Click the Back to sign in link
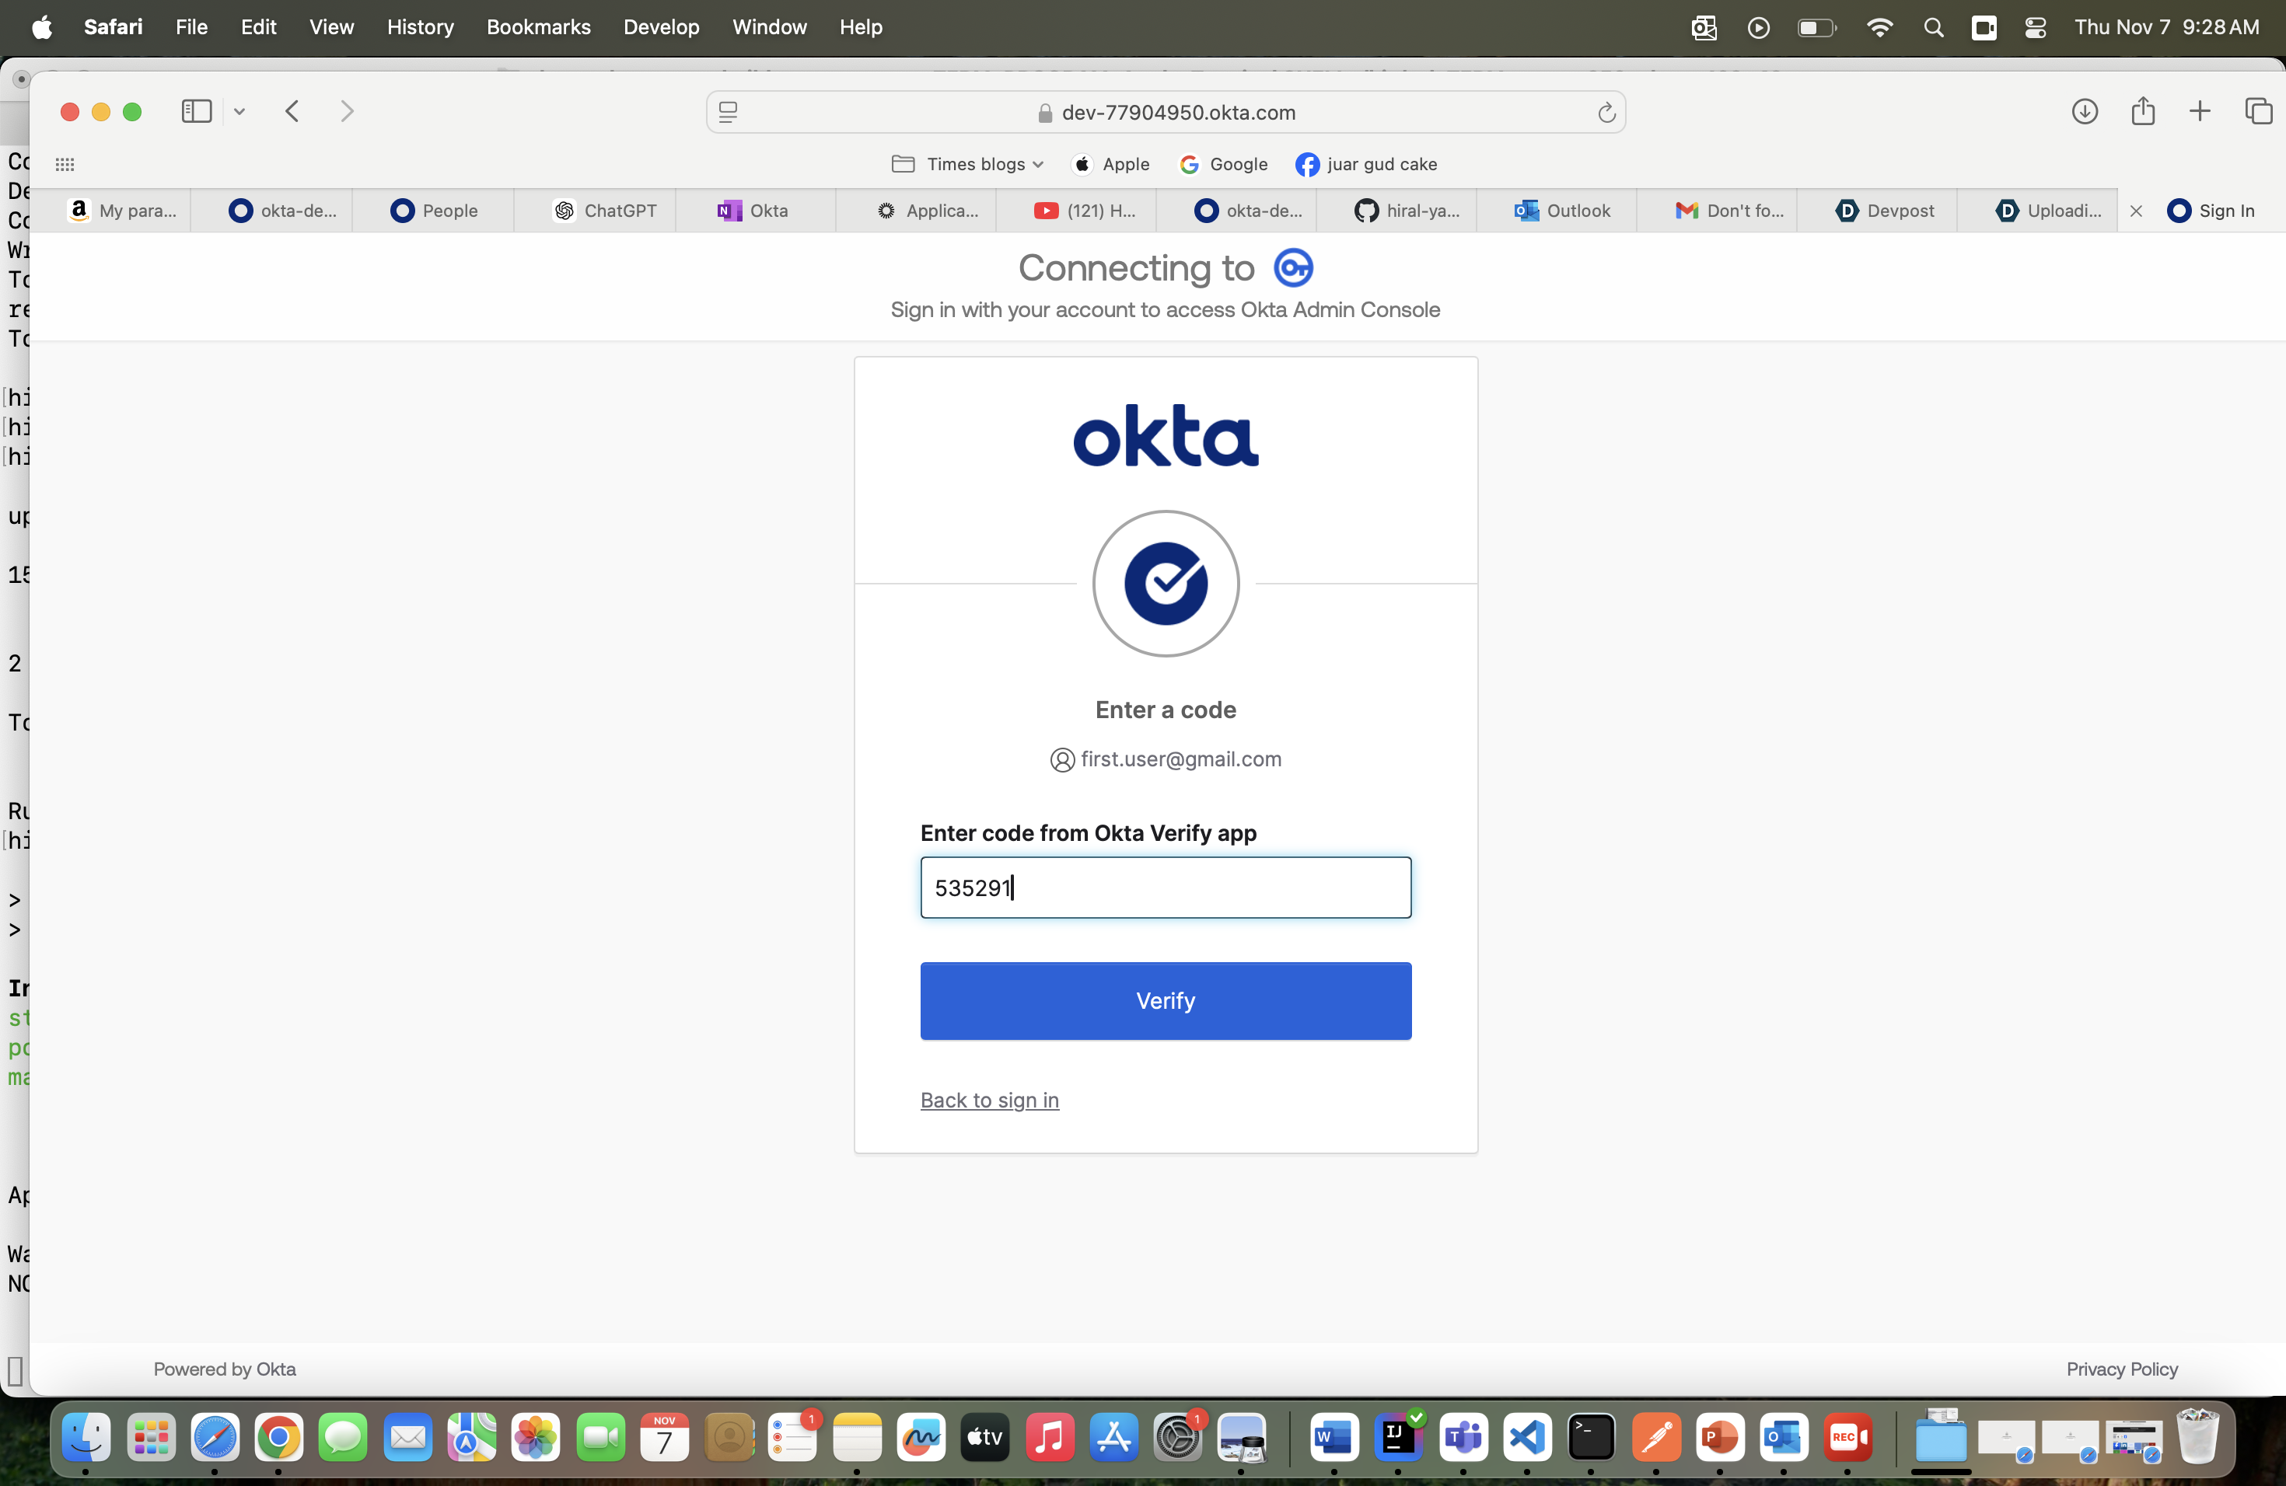 coord(989,1100)
